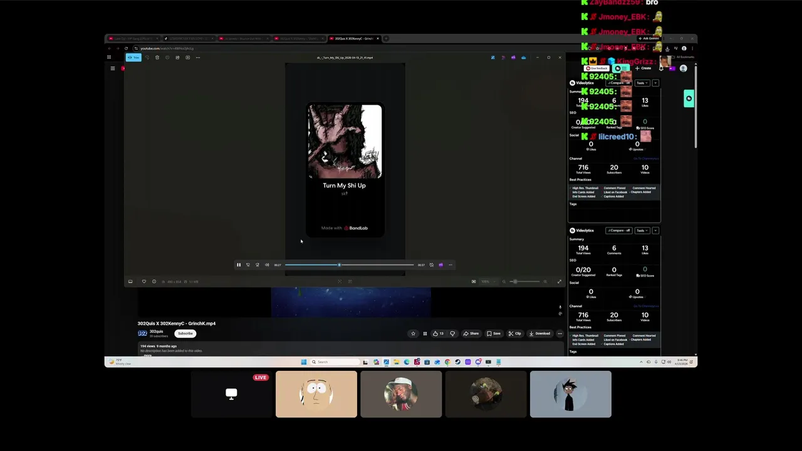
Task: Subscribe to the 302quis channel
Action: 185,333
